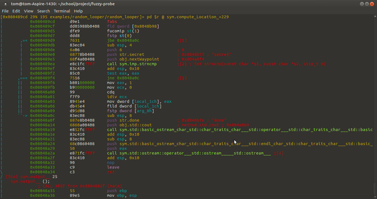Click 'jne 0x8048a0c' at address 0x080489f4
Viewport: 377px width, 199px height.
pyautogui.click(x=123, y=78)
